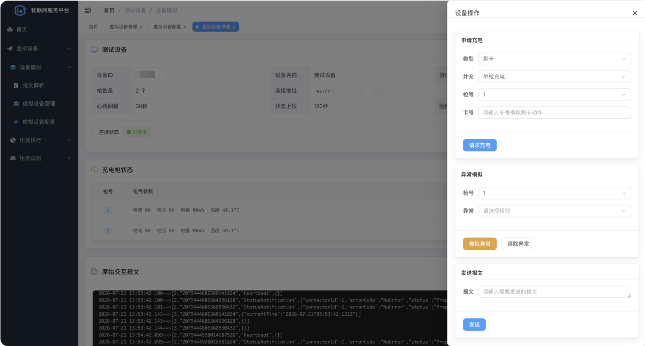Toggle the sidebar collapse hamburger icon

click(88, 10)
